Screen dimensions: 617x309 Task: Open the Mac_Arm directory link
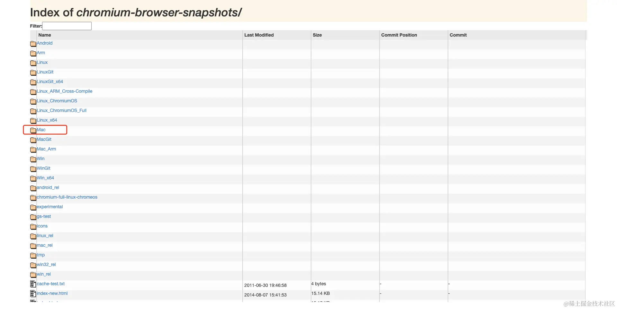(46, 149)
